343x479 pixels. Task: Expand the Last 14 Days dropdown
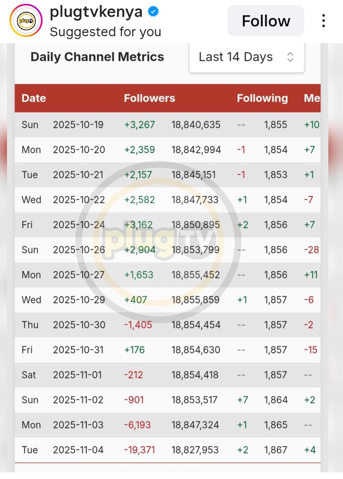point(246,57)
